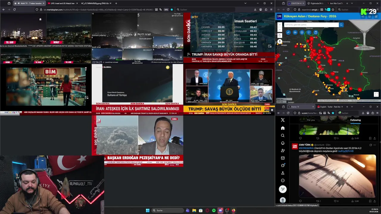Open extensions menu in X browser toolbar
381x214 pixels.
click(372, 113)
